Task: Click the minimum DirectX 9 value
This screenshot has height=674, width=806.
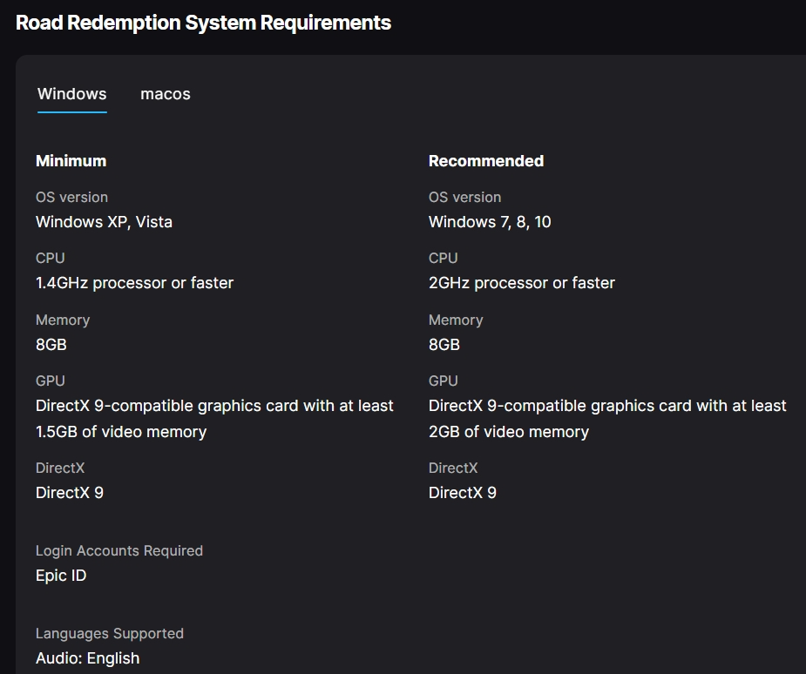Action: click(x=70, y=493)
